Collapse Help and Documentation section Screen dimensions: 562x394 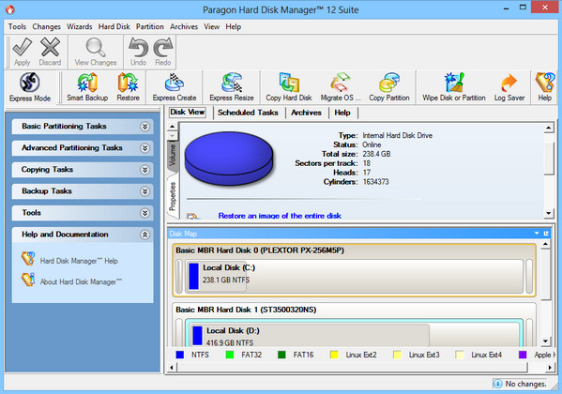[x=144, y=235]
